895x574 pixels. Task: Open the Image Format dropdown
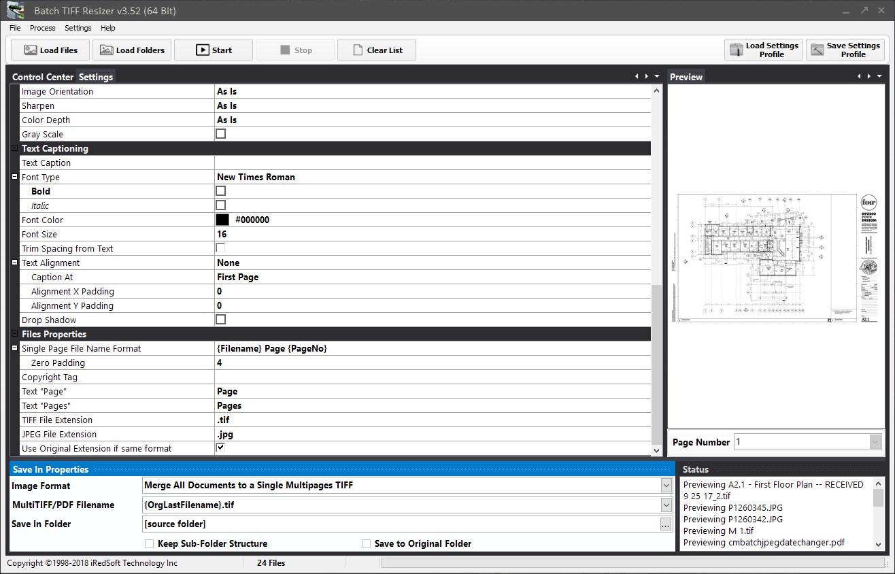click(666, 486)
